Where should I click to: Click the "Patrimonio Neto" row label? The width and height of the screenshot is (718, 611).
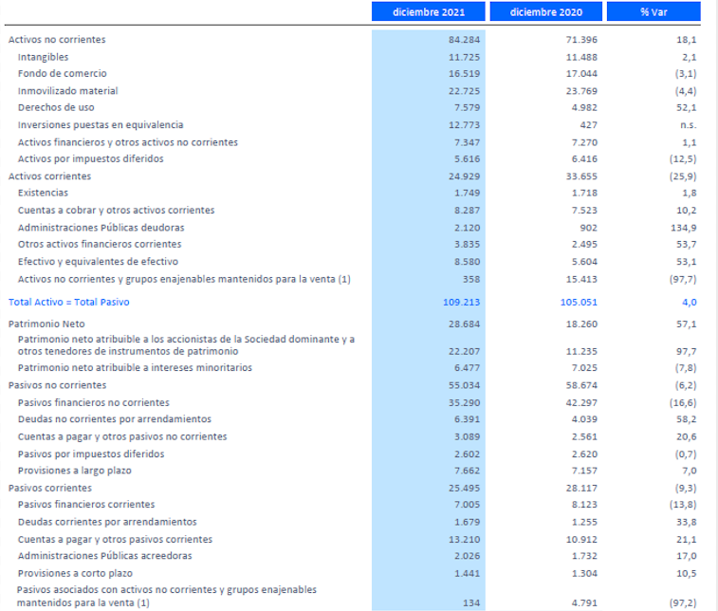[x=46, y=324]
